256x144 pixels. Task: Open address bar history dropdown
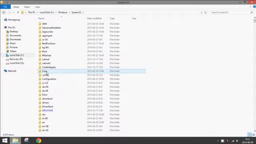pyautogui.click(x=201, y=12)
